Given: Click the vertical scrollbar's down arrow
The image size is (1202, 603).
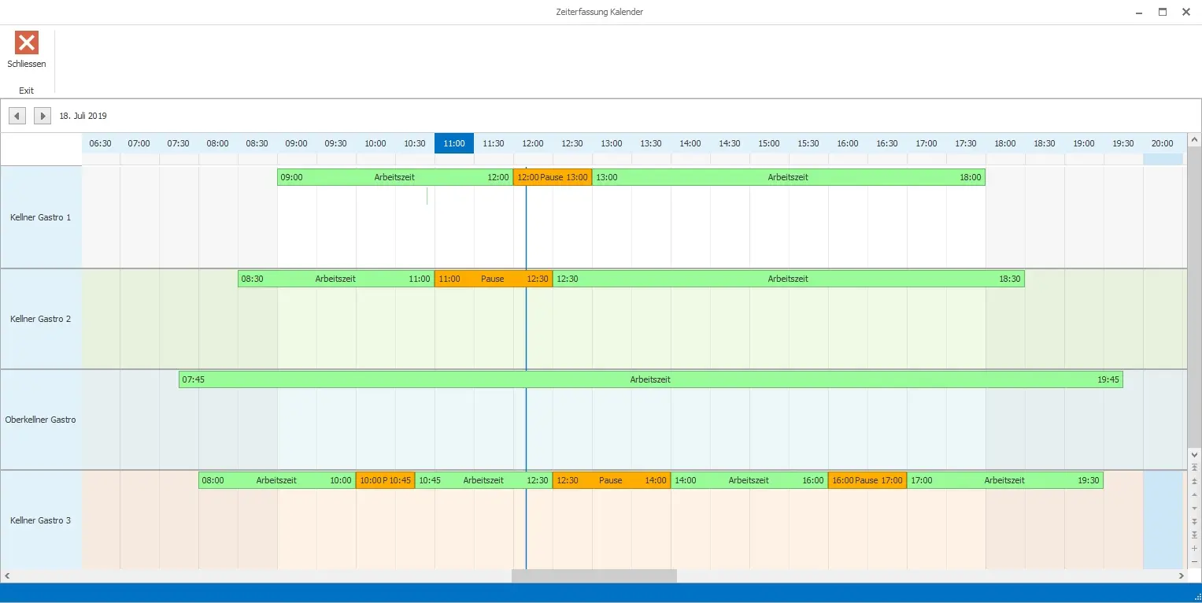Looking at the screenshot, I should pyautogui.click(x=1194, y=455).
